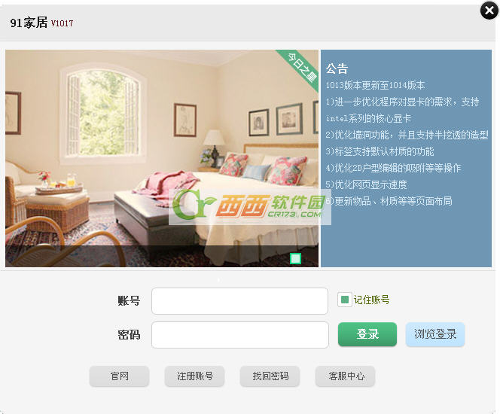Select the green slide indicator square on banner
The image size is (500, 414).
pos(295,258)
